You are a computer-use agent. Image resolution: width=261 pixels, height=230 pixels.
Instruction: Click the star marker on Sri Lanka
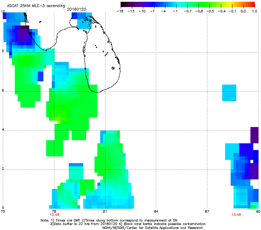coord(113,68)
